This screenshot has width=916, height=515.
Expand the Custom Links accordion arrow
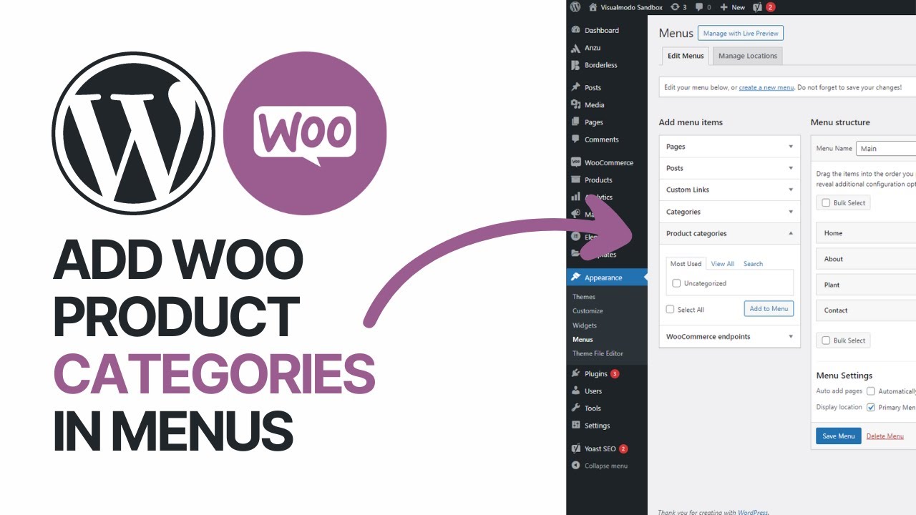791,190
